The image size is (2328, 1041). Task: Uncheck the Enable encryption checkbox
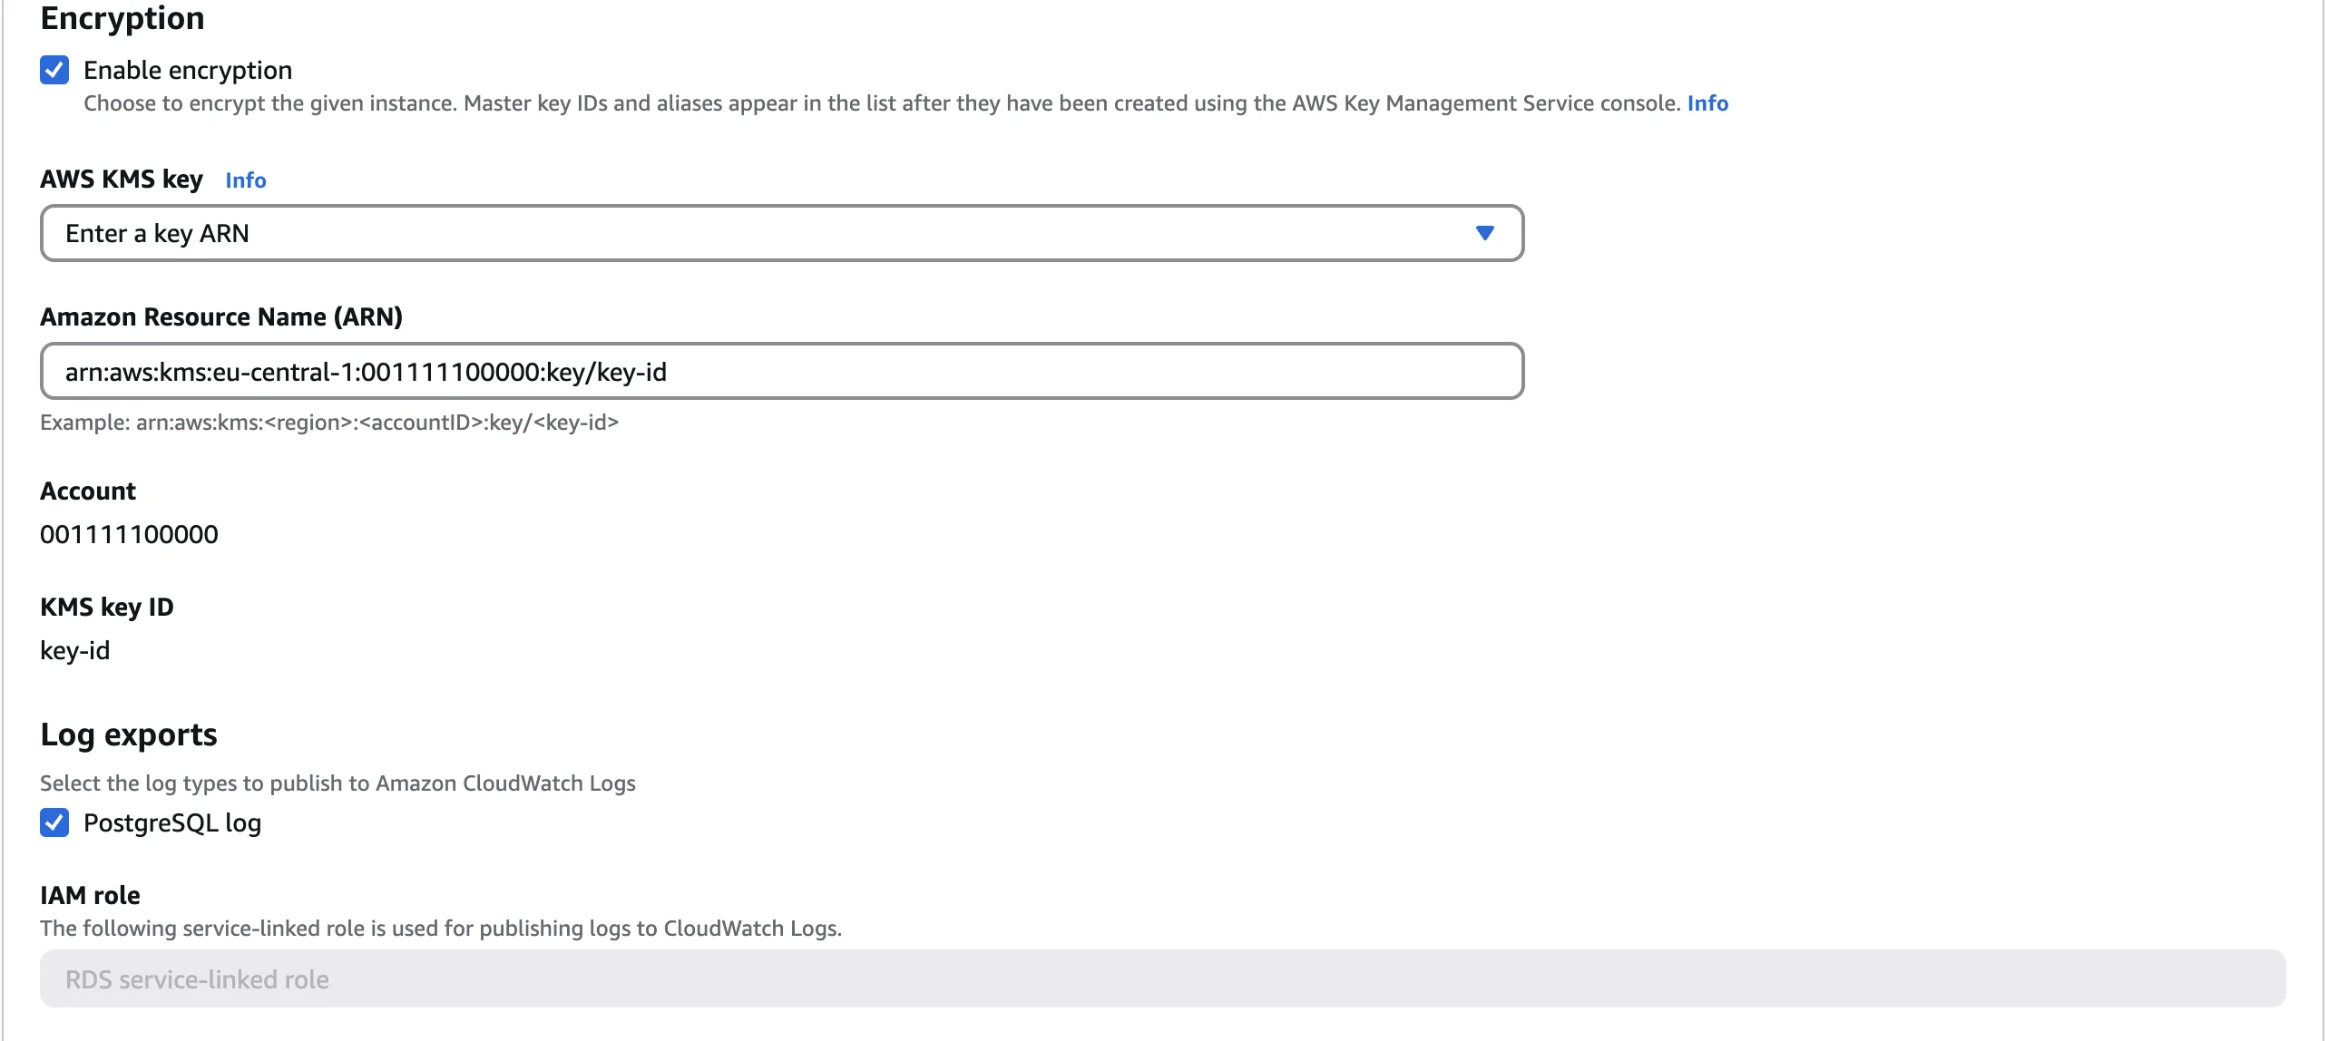click(54, 70)
